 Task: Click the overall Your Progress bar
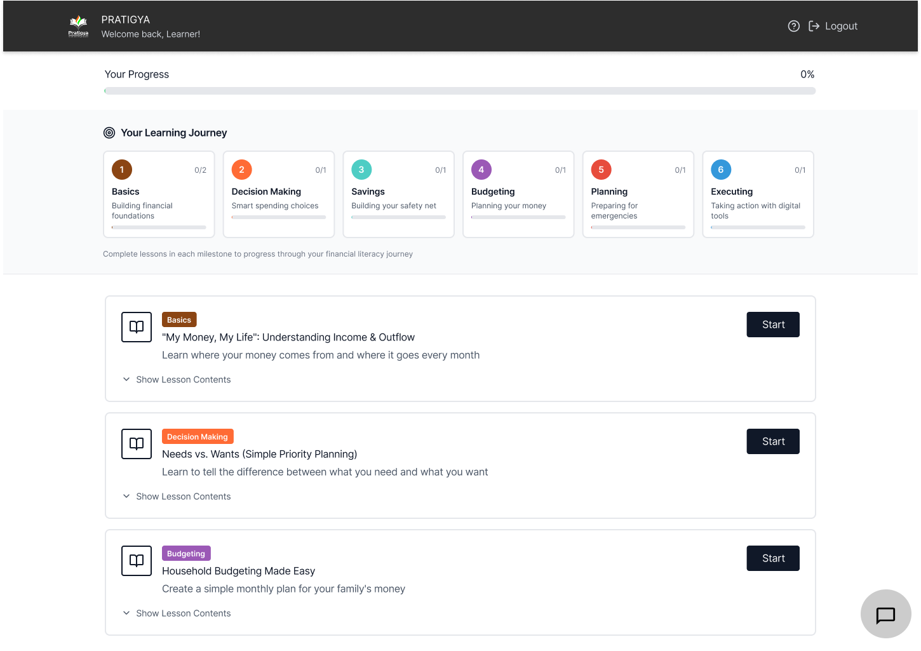tap(460, 91)
